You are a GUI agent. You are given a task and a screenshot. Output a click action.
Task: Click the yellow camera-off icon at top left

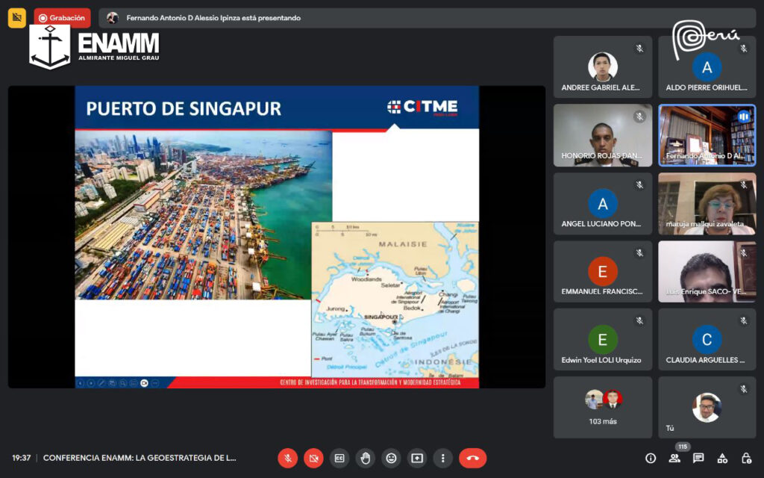17,18
